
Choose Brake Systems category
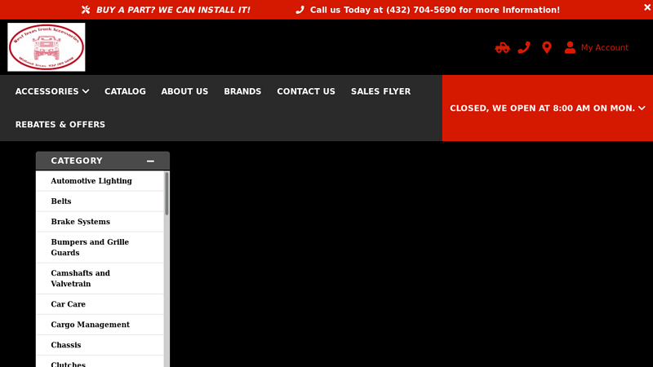(100, 222)
